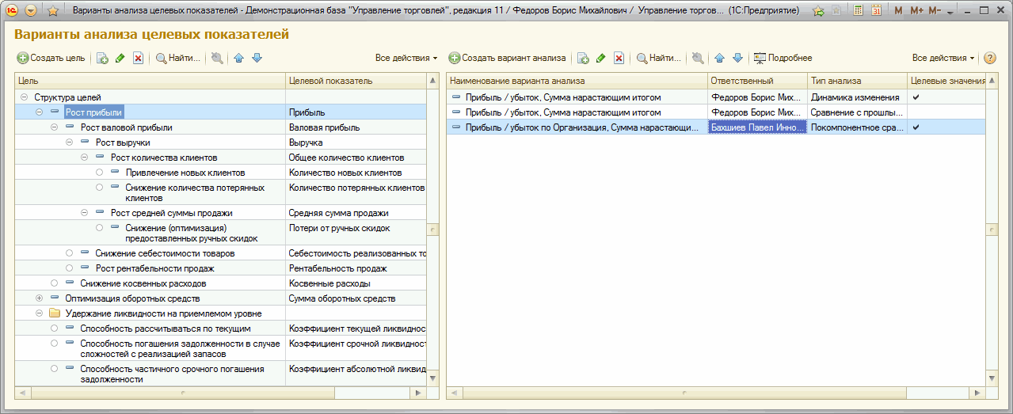Click the Подробнее button
The width and height of the screenshot is (1013, 414).
[x=783, y=58]
